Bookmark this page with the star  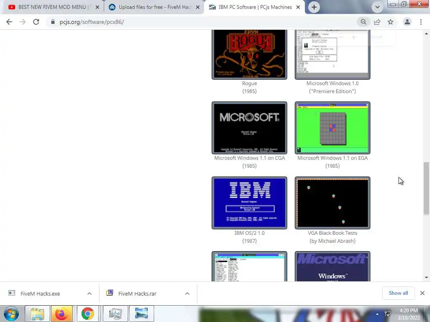(391, 22)
